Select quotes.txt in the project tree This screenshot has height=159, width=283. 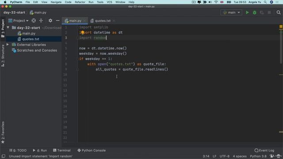point(31,39)
